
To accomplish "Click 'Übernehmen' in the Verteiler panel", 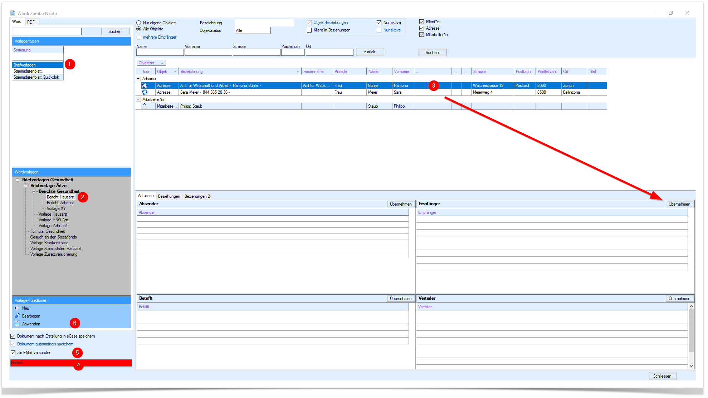I will 679,299.
